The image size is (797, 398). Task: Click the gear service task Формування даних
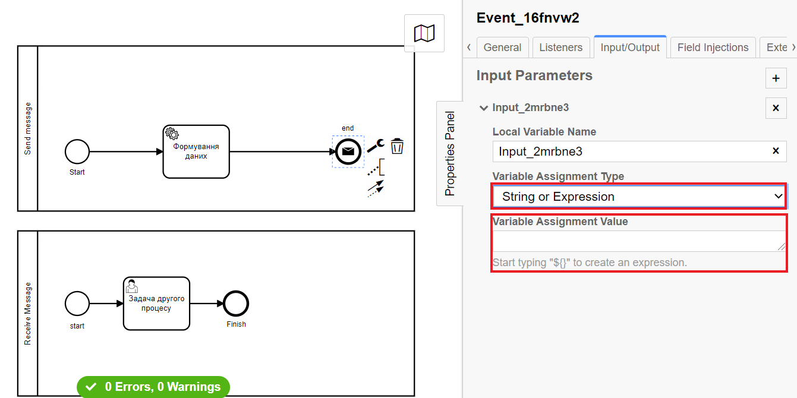coord(196,151)
